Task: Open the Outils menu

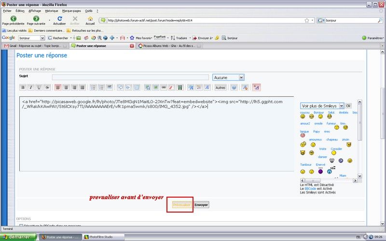Action: coord(89,11)
